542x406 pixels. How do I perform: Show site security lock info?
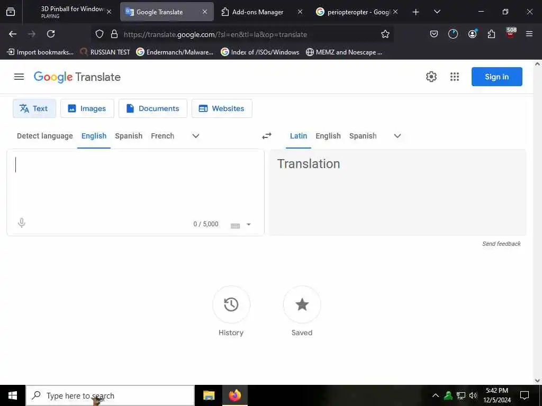click(x=114, y=34)
